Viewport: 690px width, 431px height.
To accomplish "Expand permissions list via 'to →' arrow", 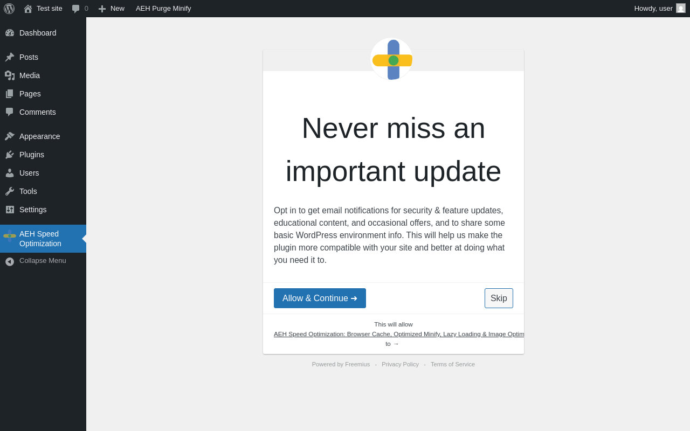I will 392,344.
